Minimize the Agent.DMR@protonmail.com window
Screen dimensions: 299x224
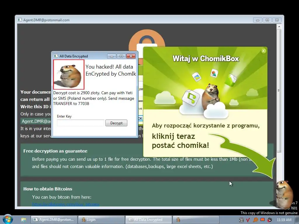[258, 20]
